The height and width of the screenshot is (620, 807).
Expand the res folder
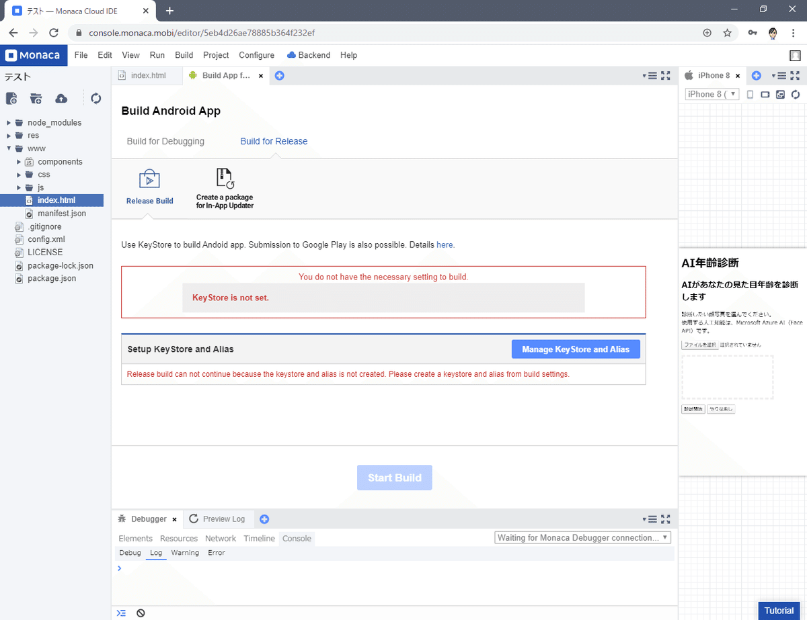[x=9, y=136]
